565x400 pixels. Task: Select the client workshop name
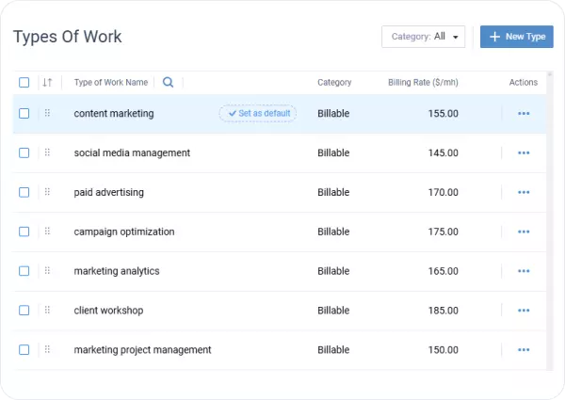pos(108,311)
